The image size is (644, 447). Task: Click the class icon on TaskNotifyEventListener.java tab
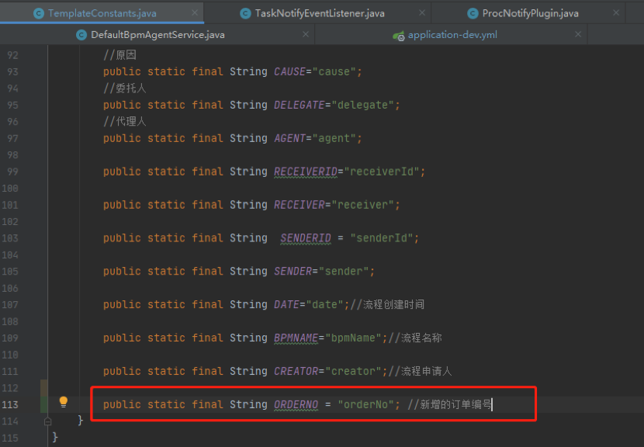coord(245,13)
